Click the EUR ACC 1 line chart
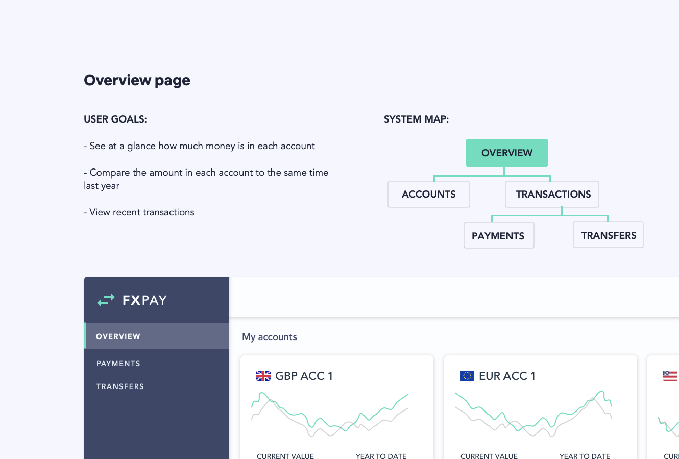The height and width of the screenshot is (459, 679). point(533,415)
